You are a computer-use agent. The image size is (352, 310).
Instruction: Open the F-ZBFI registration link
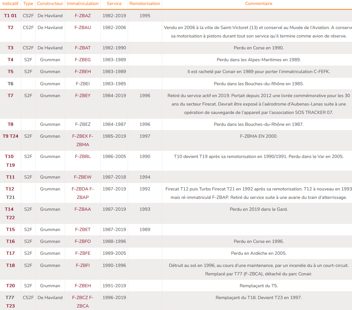[x=82, y=265]
